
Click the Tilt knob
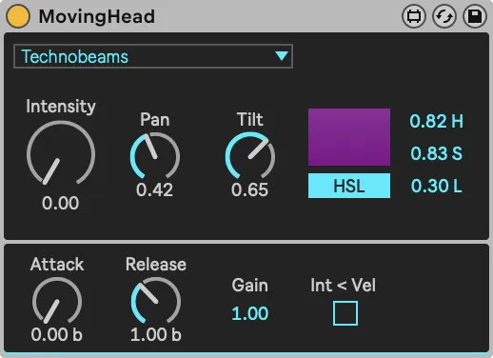[x=250, y=155]
